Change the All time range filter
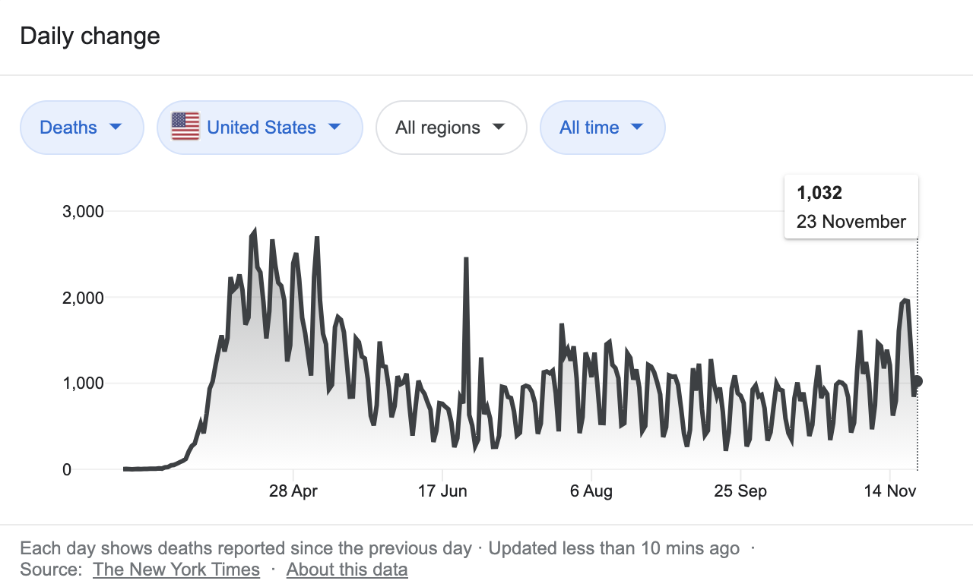The height and width of the screenshot is (587, 973). (x=602, y=128)
